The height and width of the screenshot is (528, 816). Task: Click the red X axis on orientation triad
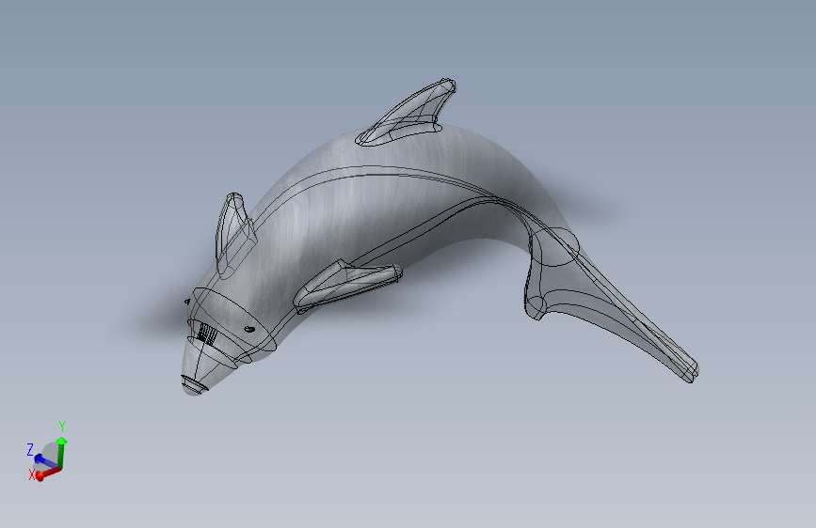click(x=47, y=474)
